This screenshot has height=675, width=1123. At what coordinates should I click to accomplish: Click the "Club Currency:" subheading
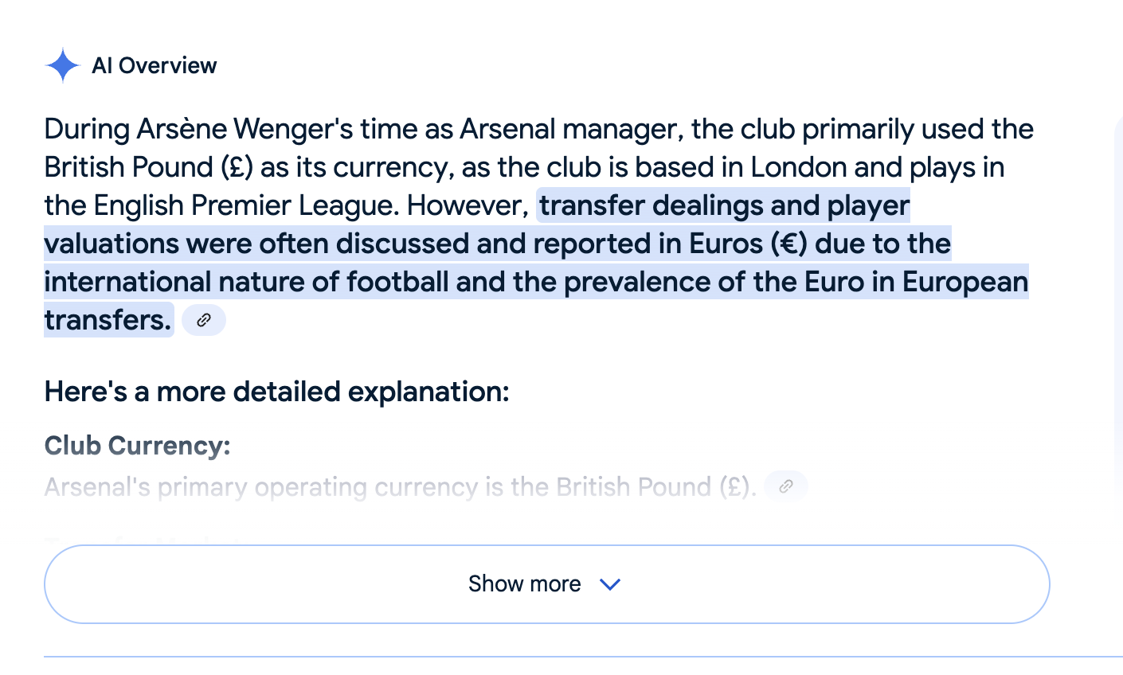click(x=137, y=446)
